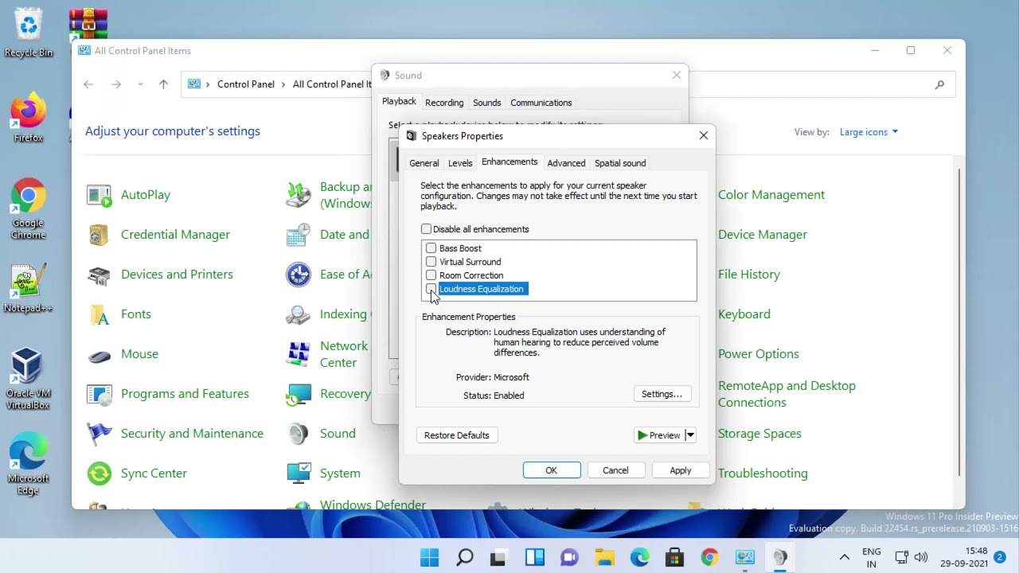Check the Bass Boost enhancement checkbox

click(x=431, y=248)
